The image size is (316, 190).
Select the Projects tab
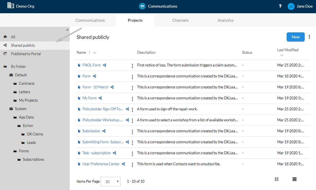pos(135,20)
